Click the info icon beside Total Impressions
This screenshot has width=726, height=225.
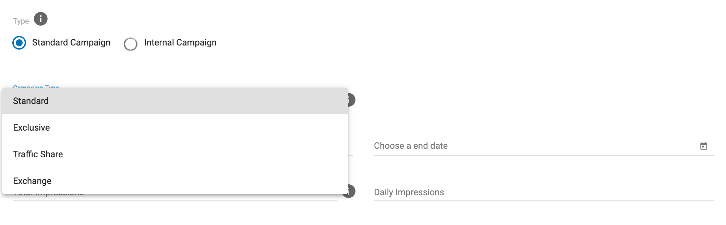[351, 191]
